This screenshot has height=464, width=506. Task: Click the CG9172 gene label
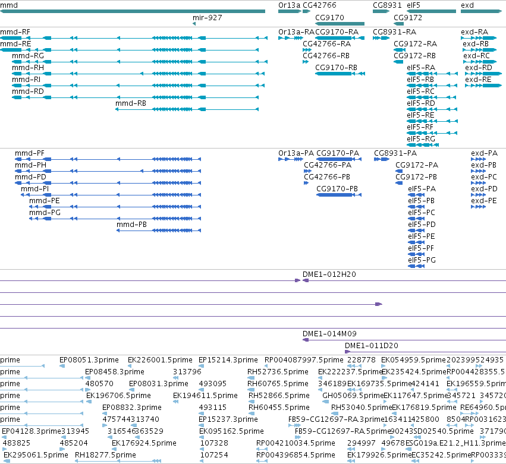(408, 18)
